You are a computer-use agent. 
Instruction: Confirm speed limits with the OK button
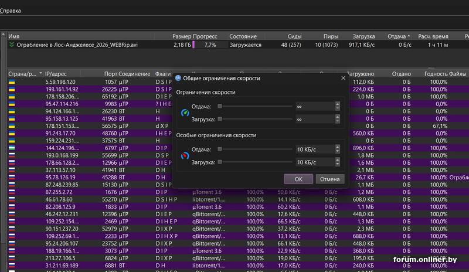point(298,179)
